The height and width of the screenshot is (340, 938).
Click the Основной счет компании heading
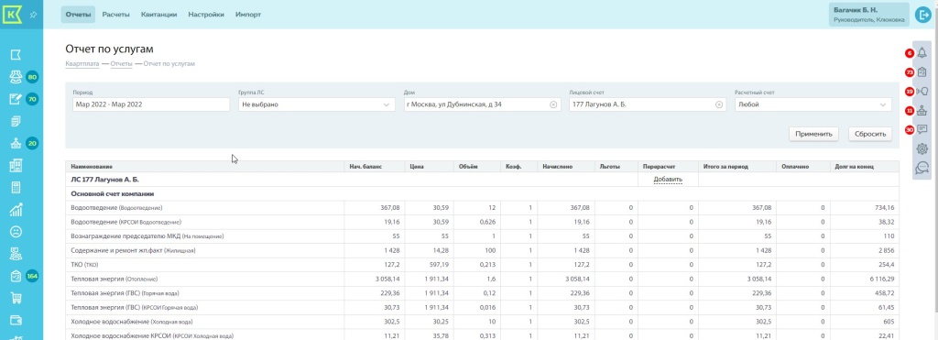pyautogui.click(x=113, y=194)
